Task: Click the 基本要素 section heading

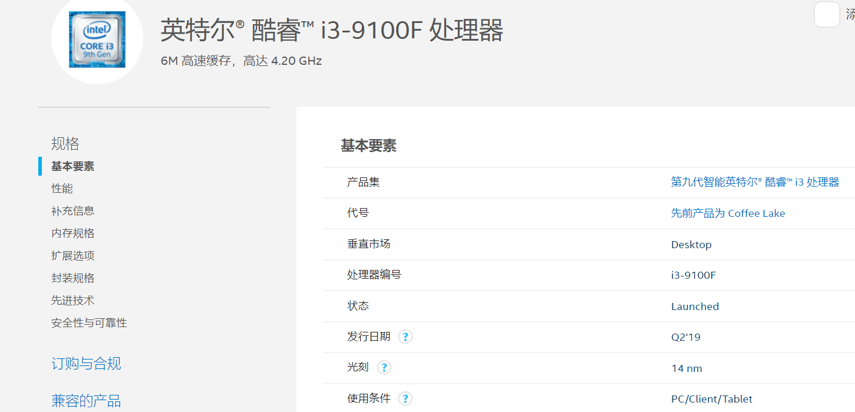Action: click(368, 146)
